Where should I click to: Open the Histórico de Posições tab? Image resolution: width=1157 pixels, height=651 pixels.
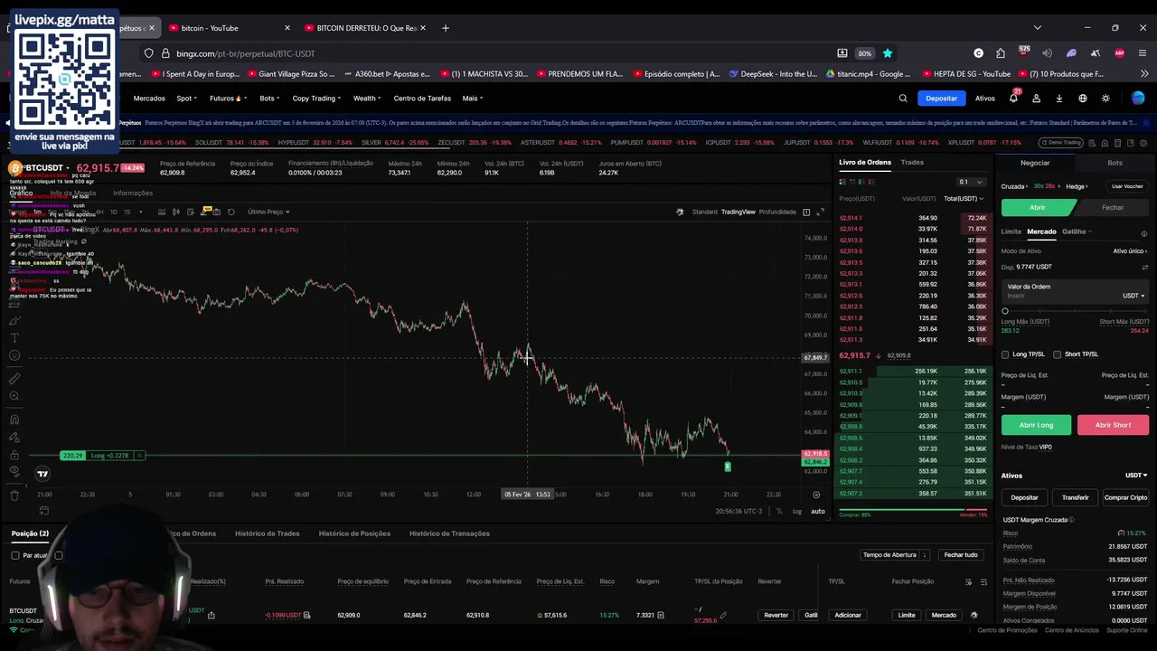(354, 533)
